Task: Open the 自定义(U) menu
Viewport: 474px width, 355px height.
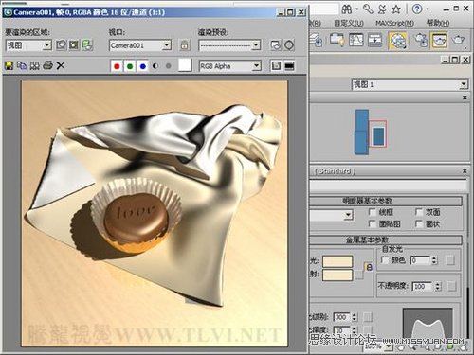Action: point(349,23)
